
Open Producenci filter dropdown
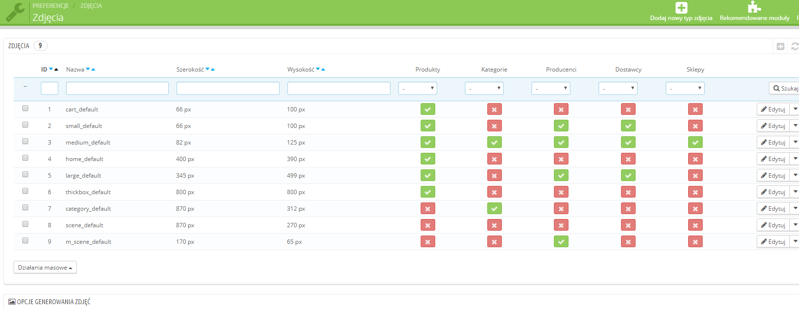point(551,88)
